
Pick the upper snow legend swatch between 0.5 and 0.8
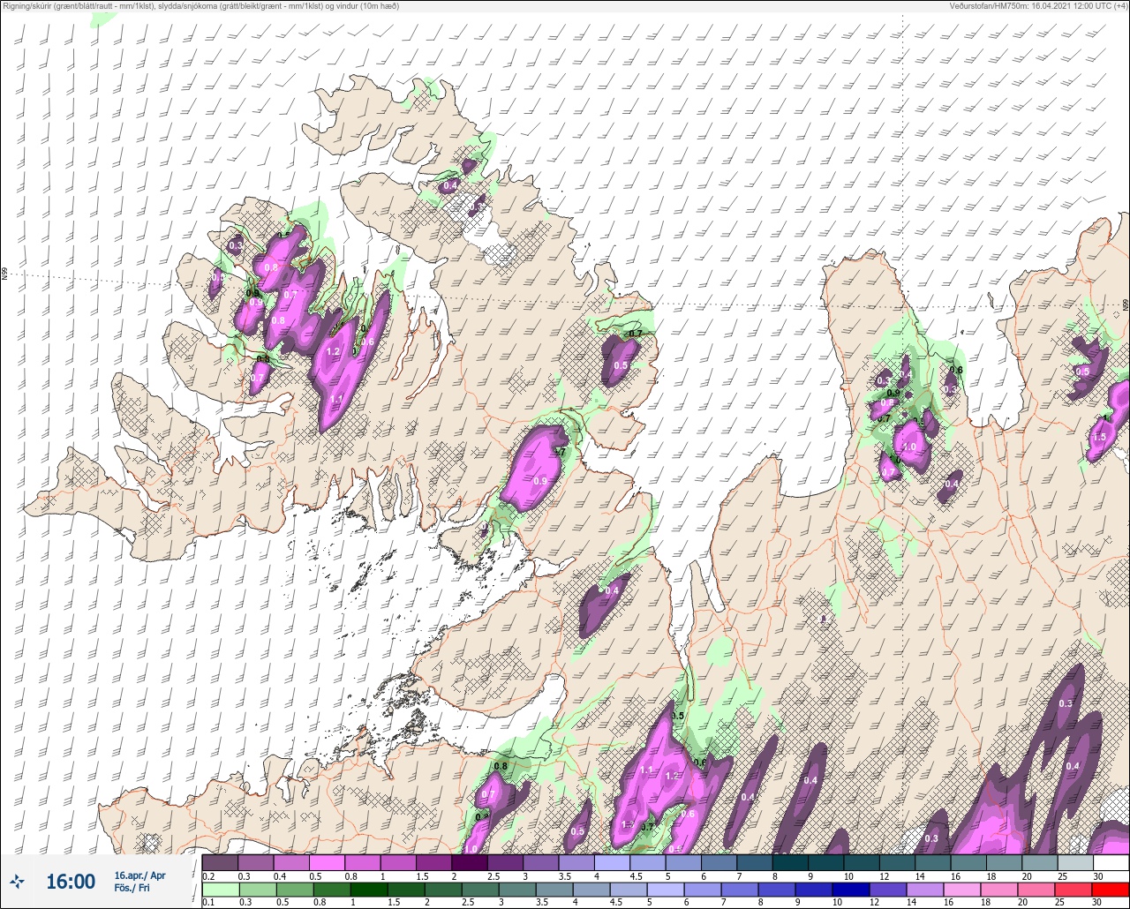click(327, 862)
